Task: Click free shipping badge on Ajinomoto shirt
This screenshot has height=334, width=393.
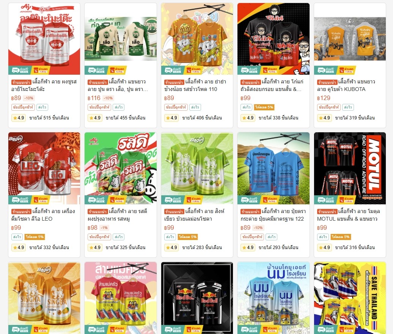Action: pyautogui.click(x=20, y=70)
